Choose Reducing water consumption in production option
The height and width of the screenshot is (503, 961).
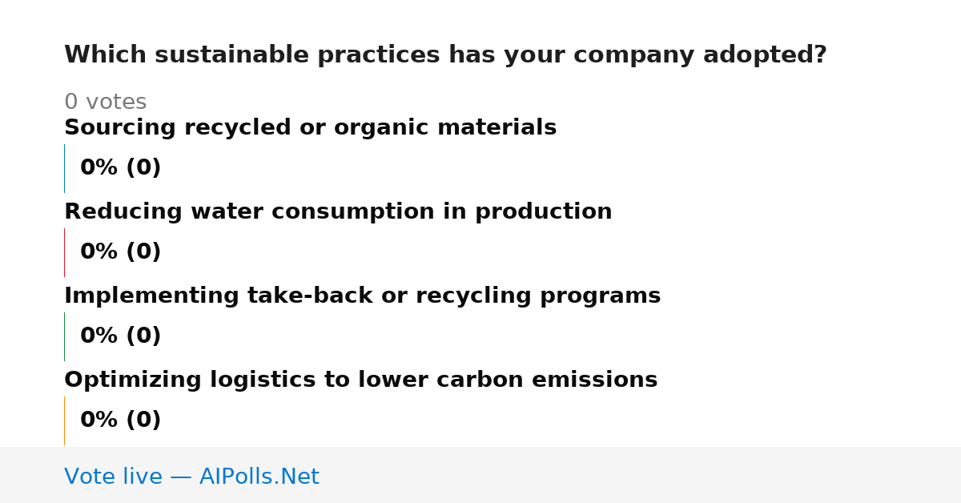(338, 211)
